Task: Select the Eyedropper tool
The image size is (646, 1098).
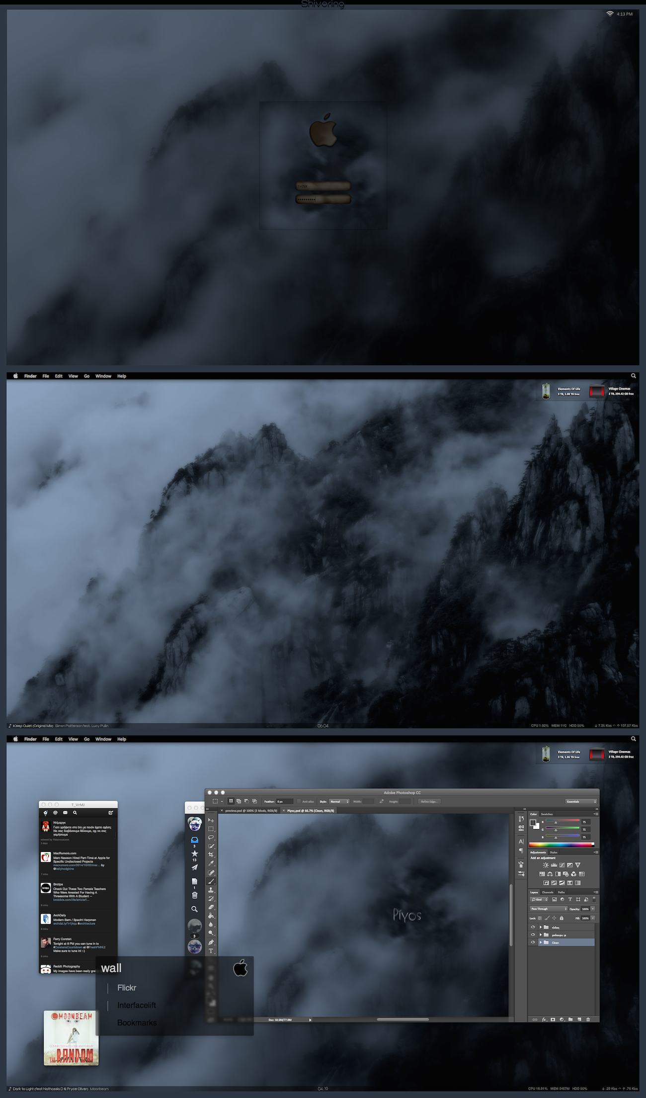Action: click(211, 863)
